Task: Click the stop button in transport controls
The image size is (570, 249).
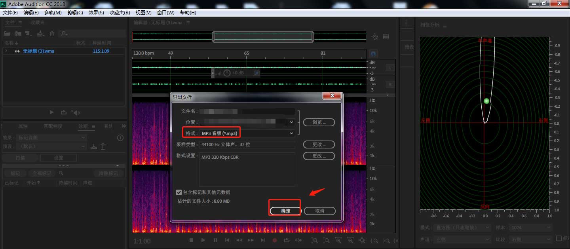Action: (x=191, y=240)
